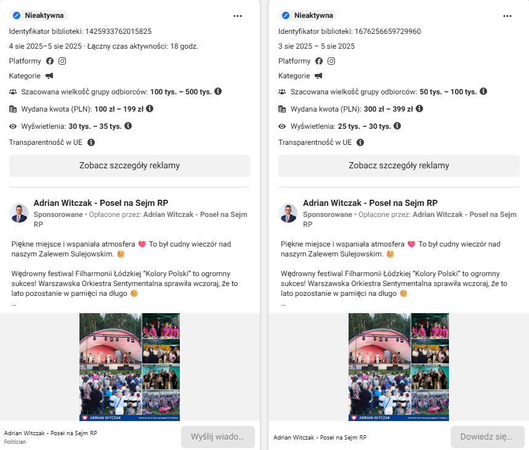529x450 pixels.
Task: Open three-dot options menu on left ad
Action: 238,16
